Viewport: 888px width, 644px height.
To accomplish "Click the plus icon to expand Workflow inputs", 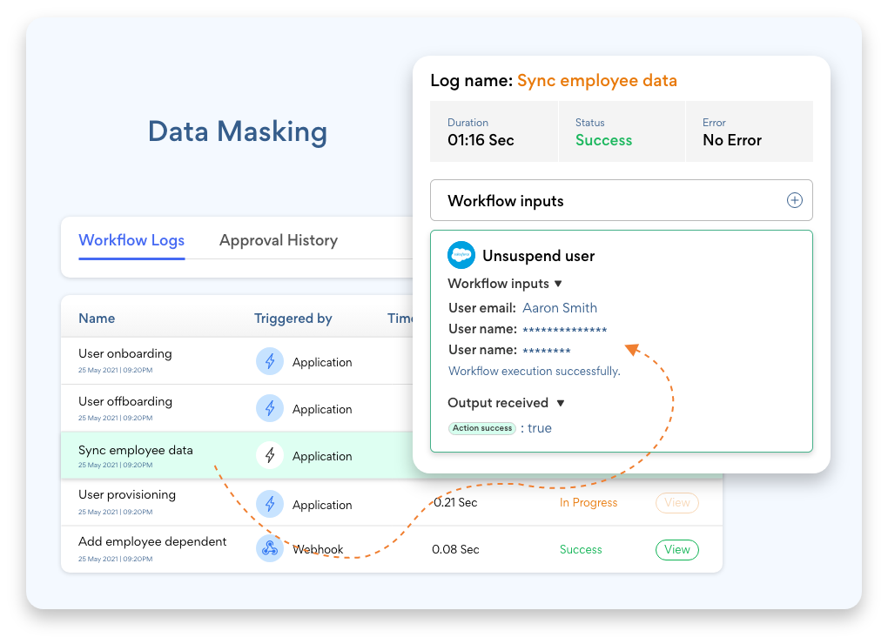I will click(x=794, y=200).
